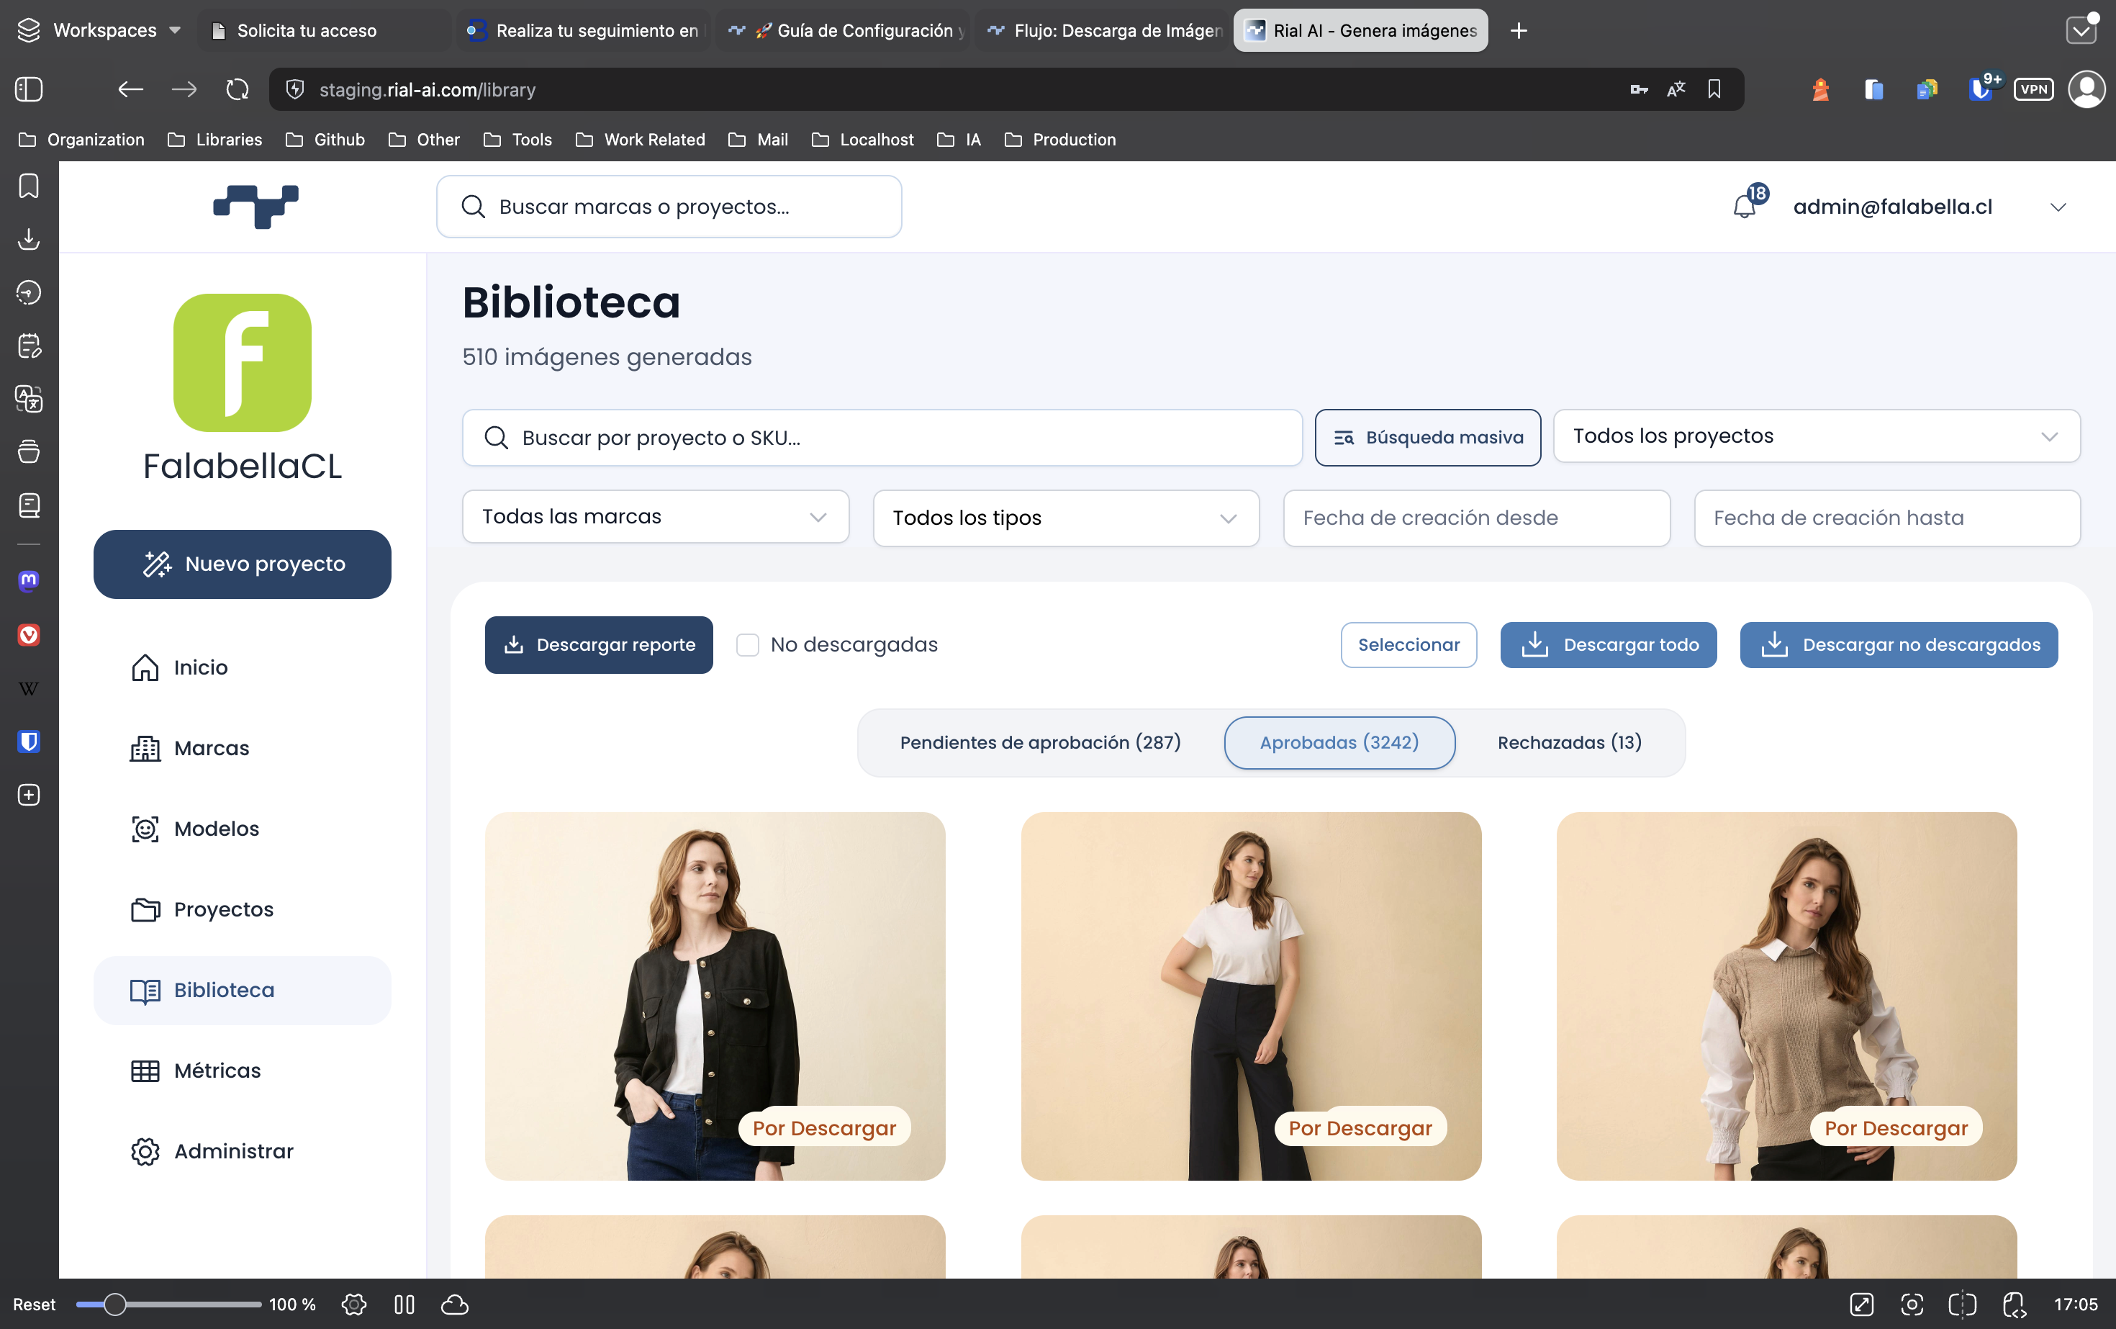Click the Descargar todo button

coord(1608,645)
